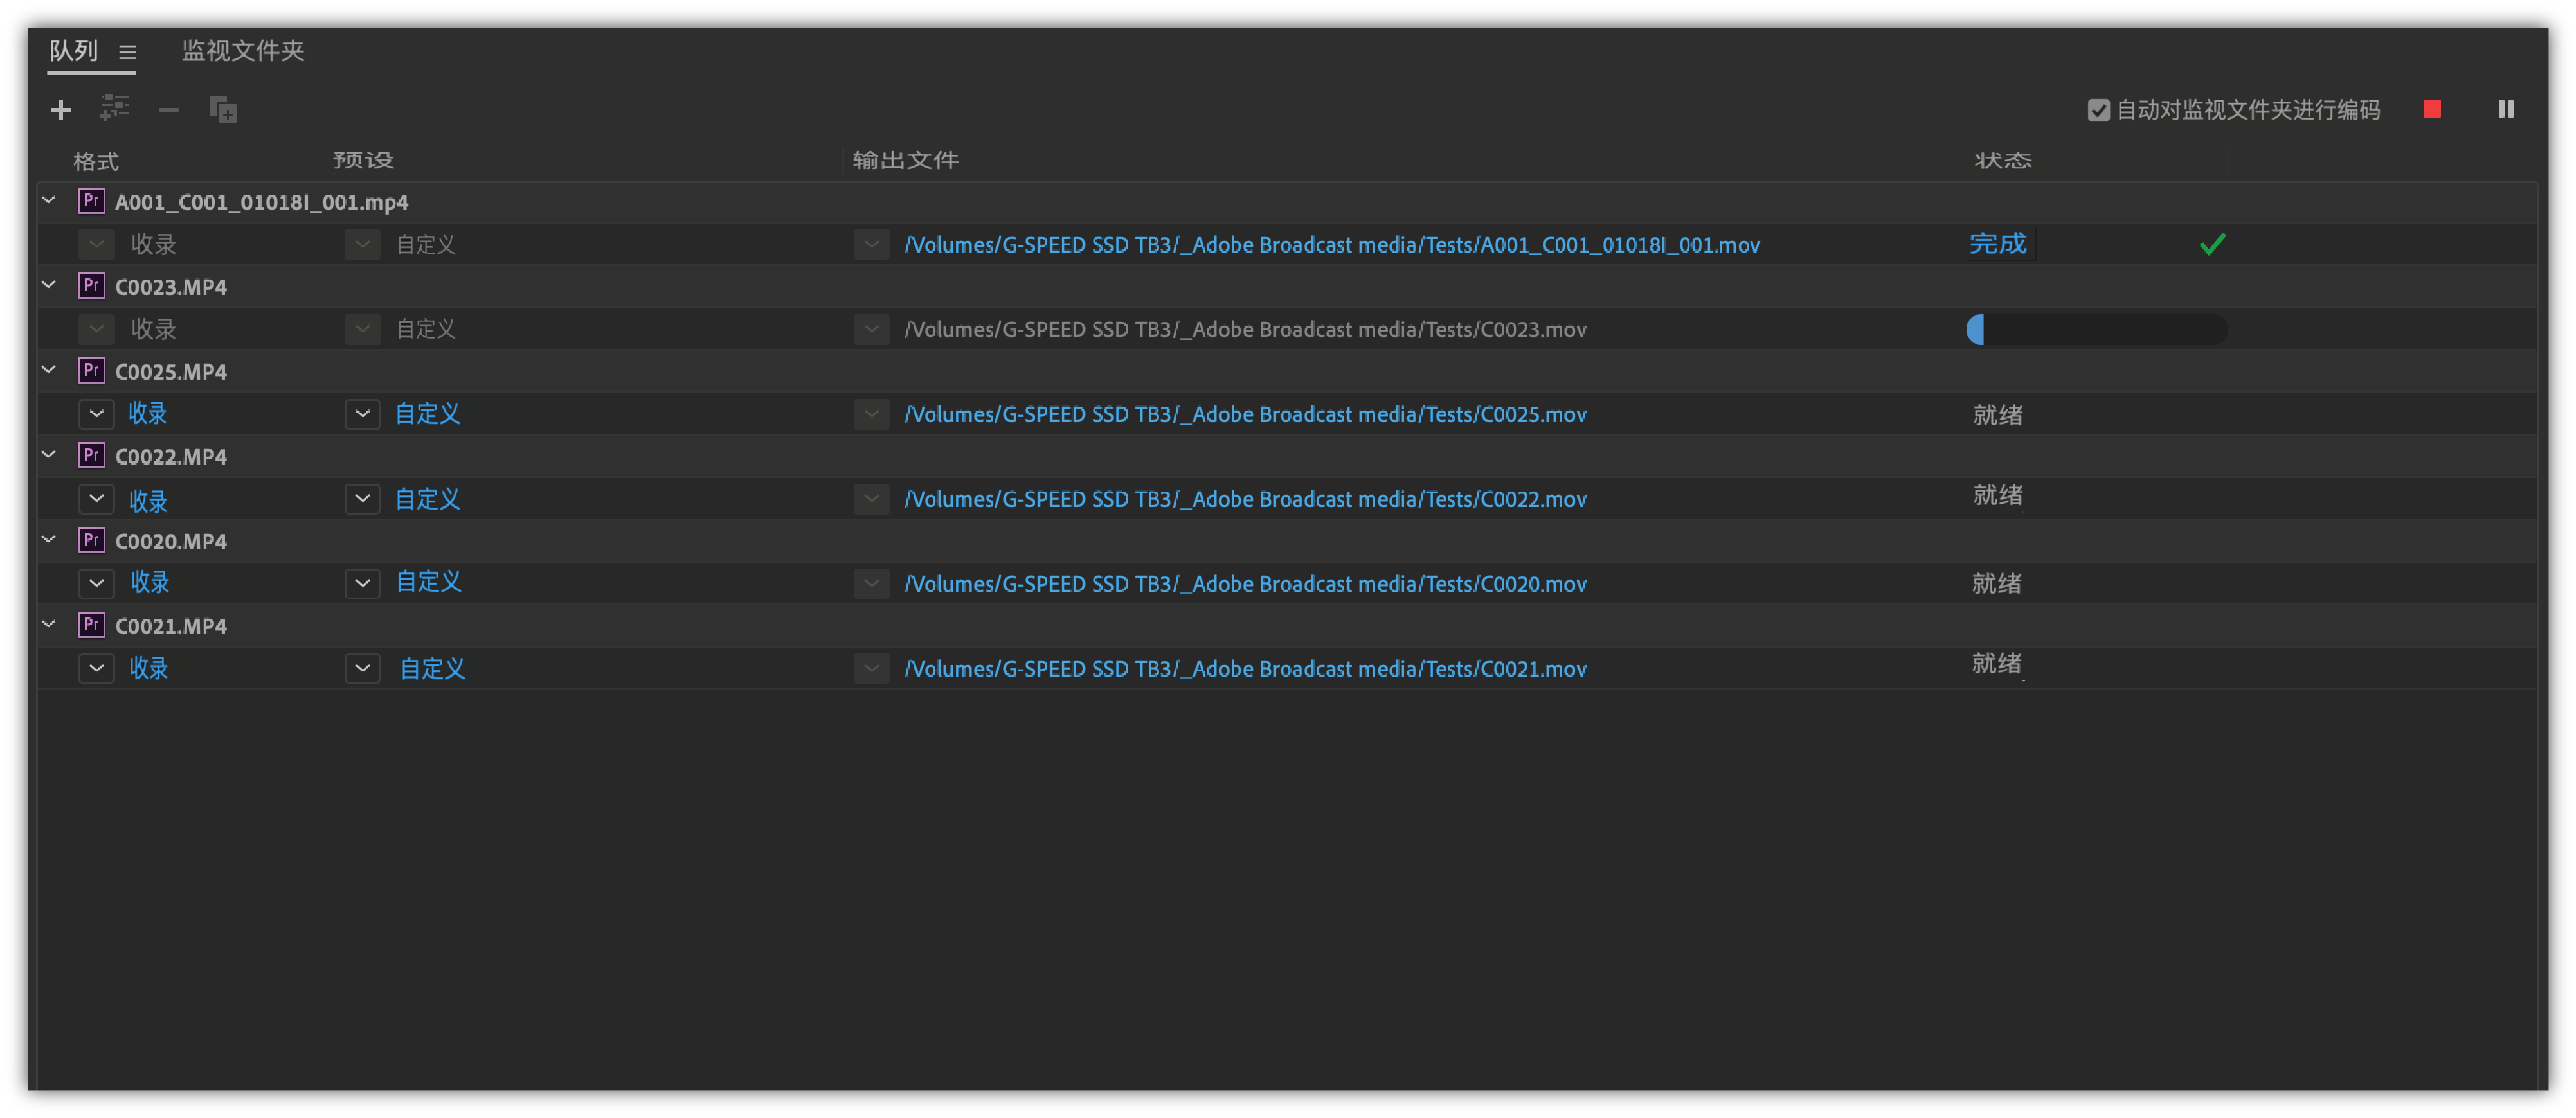The height and width of the screenshot is (1118, 2576).
Task: Open the queue panel hamburger menu
Action: 127,52
